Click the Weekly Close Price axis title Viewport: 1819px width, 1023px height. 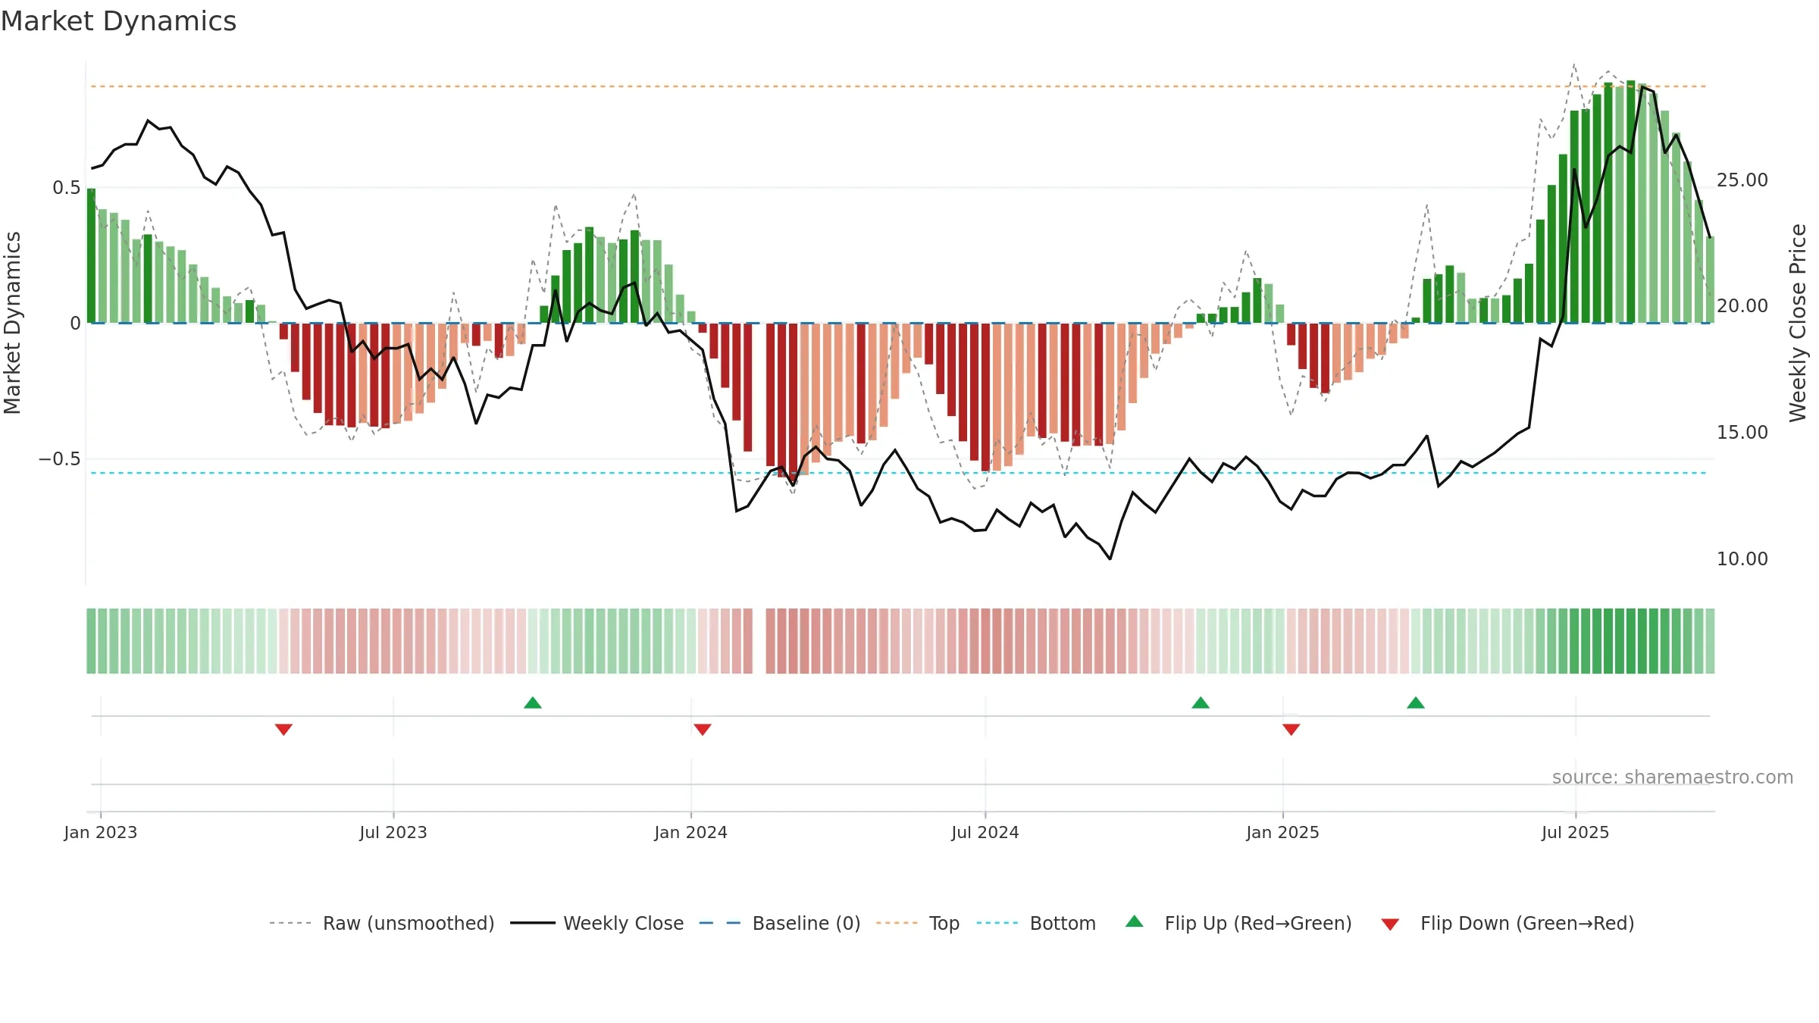1798,323
